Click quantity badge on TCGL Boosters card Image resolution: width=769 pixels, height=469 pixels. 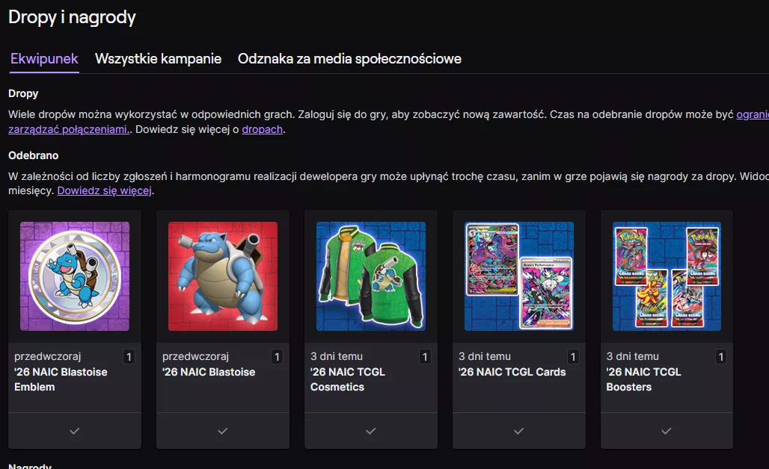coord(721,357)
